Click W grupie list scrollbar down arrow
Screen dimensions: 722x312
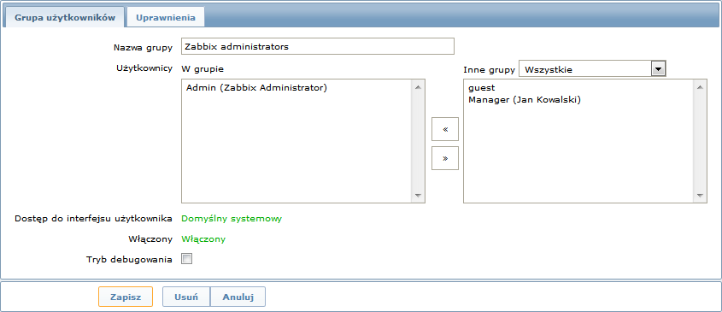click(x=418, y=196)
